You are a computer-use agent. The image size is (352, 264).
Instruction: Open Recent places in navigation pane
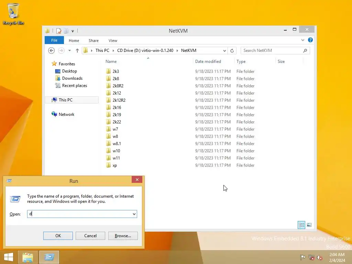click(75, 85)
